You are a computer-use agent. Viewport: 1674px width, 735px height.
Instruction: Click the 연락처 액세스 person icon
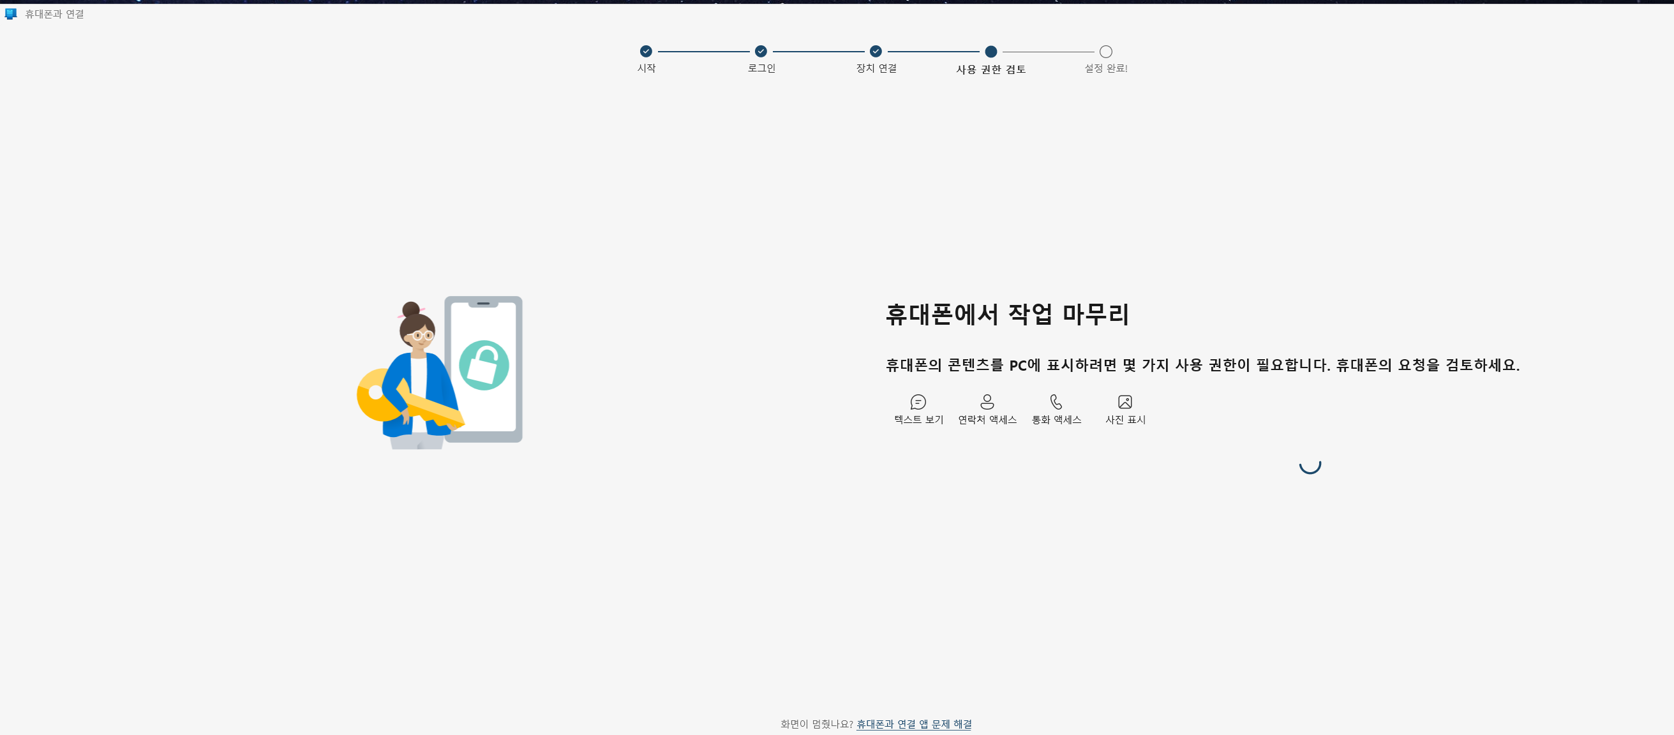(x=987, y=401)
